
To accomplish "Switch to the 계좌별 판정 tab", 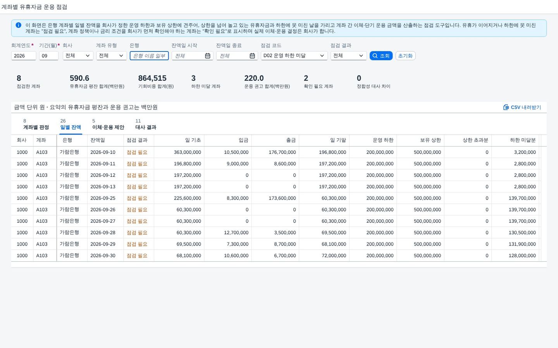I will click(x=36, y=124).
